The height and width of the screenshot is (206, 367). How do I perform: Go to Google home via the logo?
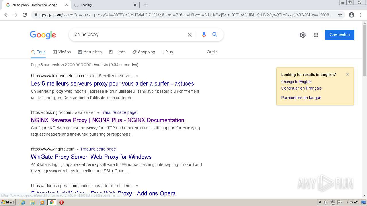[43, 35]
